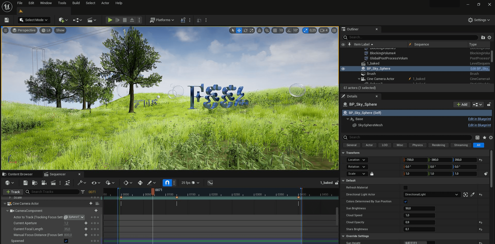Open the DirectionalLight actor dropdown
This screenshot has height=244, width=495.
tap(431, 195)
